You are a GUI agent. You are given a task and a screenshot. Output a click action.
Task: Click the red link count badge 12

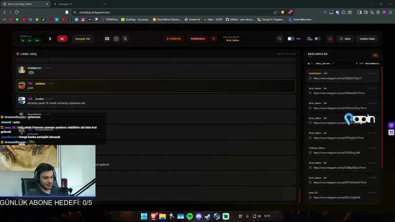[x=375, y=55]
